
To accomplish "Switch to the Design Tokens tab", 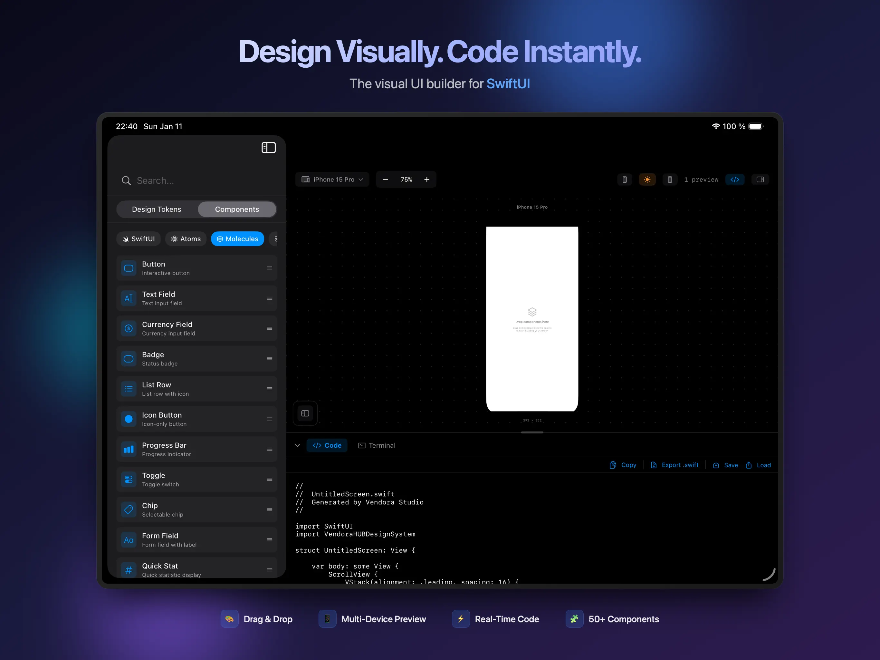I will tap(156, 209).
